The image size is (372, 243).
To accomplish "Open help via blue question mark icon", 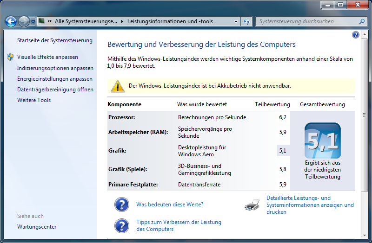I will [355, 35].
